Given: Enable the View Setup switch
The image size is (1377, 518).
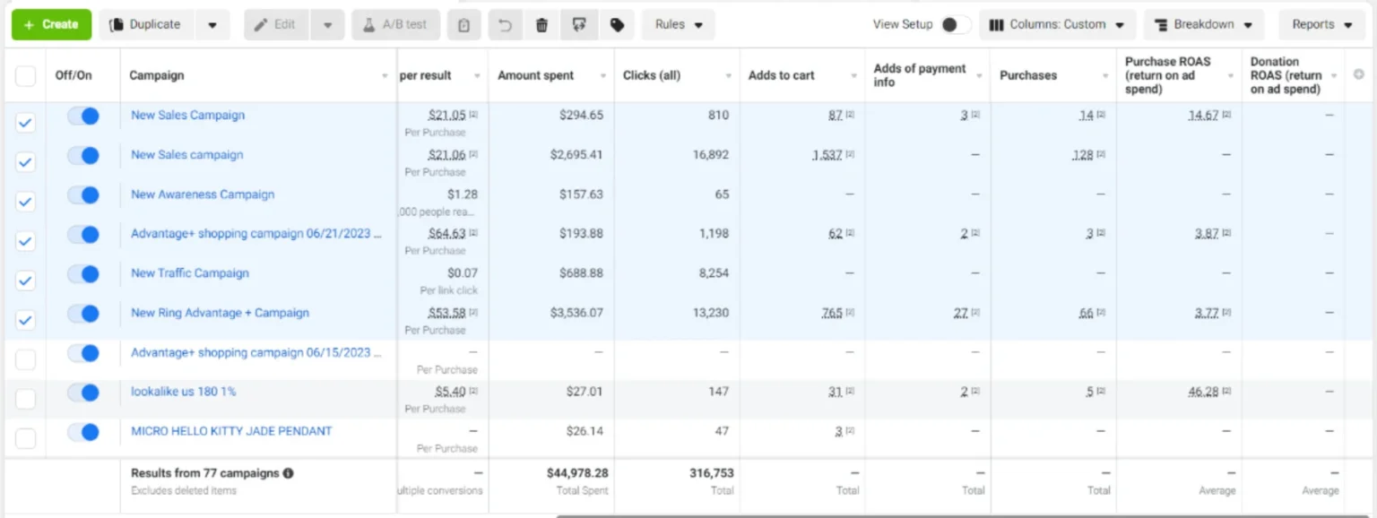Looking at the screenshot, I should (956, 25).
